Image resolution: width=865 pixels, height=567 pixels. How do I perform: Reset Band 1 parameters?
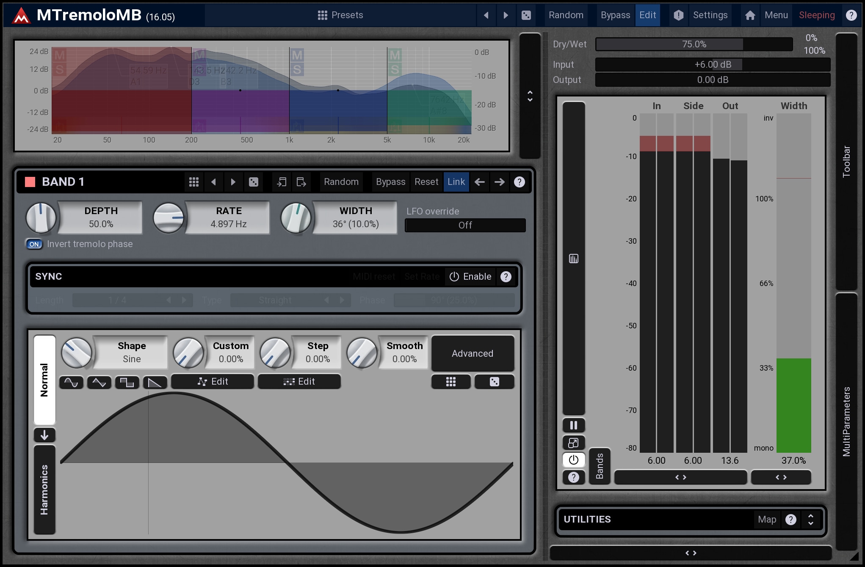click(x=426, y=182)
